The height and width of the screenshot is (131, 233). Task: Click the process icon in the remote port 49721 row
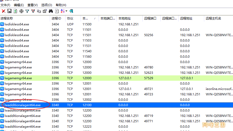pos(2,89)
